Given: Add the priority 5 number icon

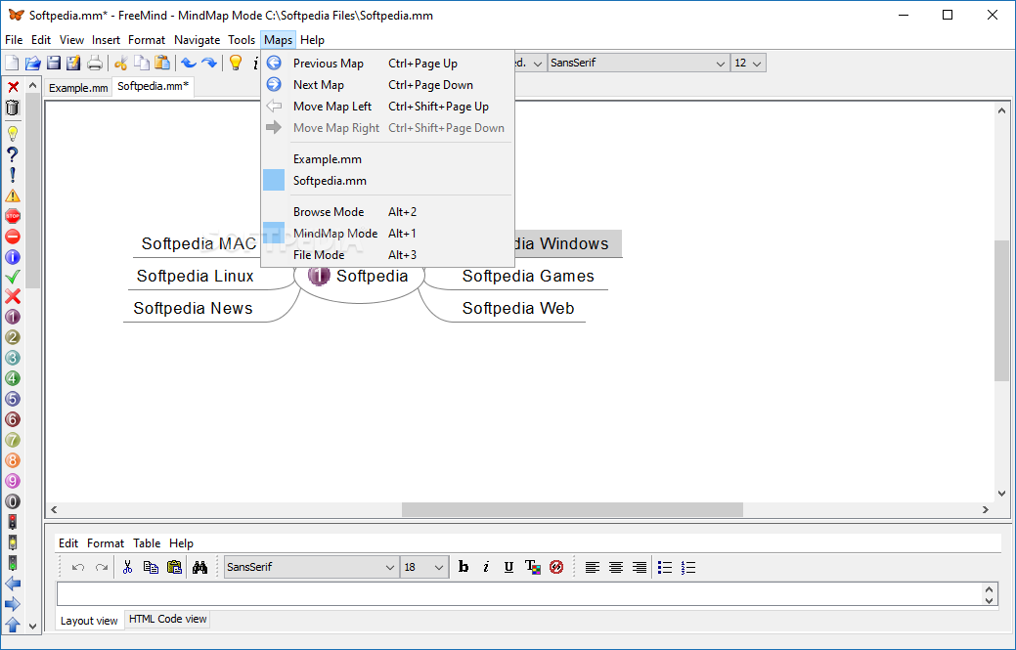Looking at the screenshot, I should point(13,399).
